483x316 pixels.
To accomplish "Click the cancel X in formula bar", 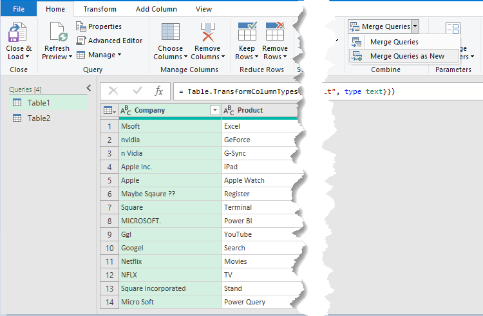I will pos(113,91).
